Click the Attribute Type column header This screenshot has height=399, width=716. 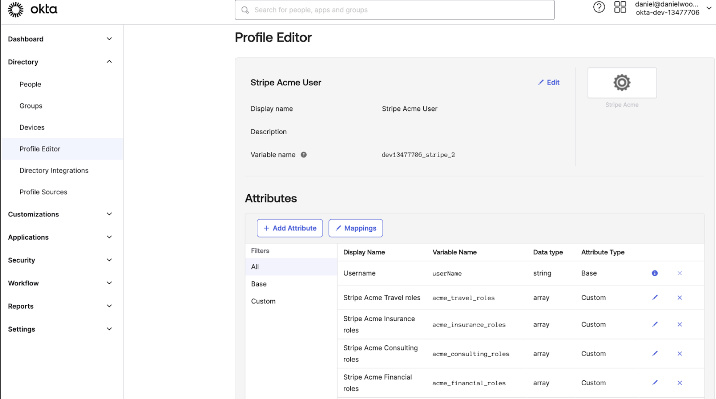tap(603, 252)
